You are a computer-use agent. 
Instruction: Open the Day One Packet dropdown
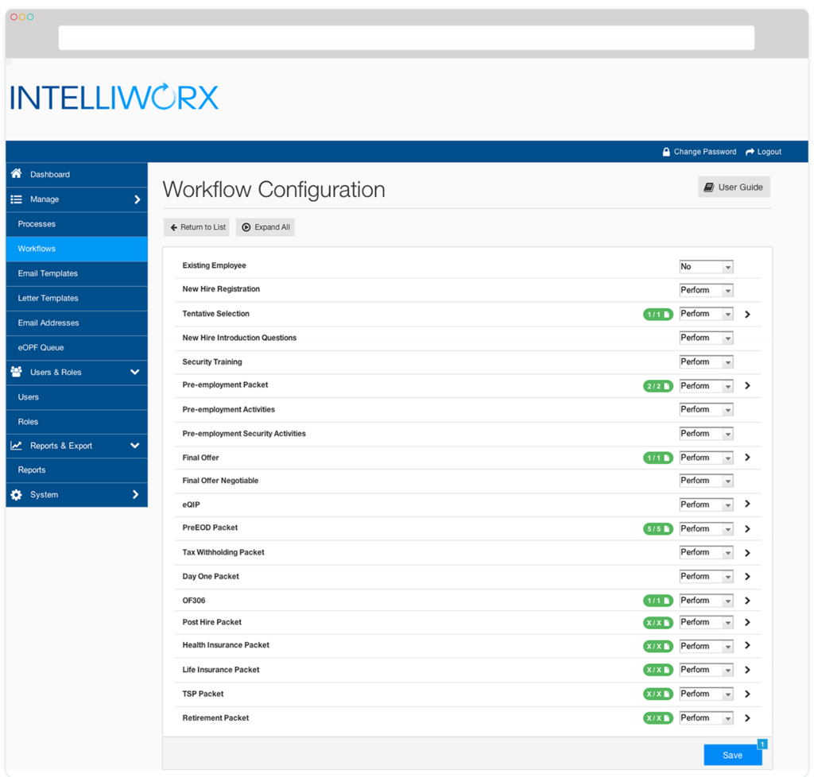click(x=706, y=577)
